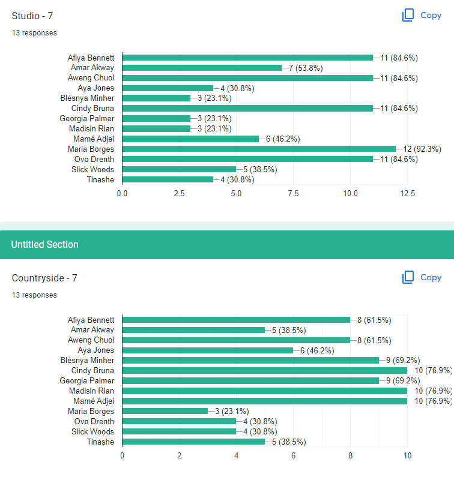Select Amar Akway bar in Studio chart

click(x=202, y=68)
